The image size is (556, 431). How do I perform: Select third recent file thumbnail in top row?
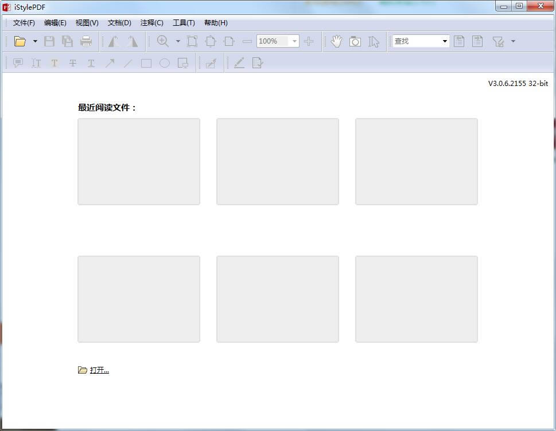[x=417, y=162]
